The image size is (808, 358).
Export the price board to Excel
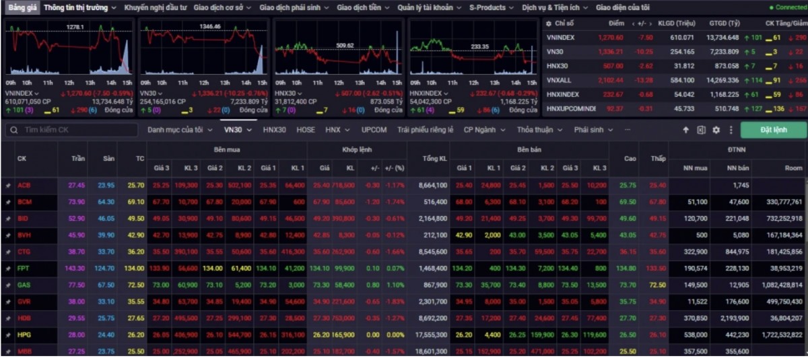tap(701, 130)
